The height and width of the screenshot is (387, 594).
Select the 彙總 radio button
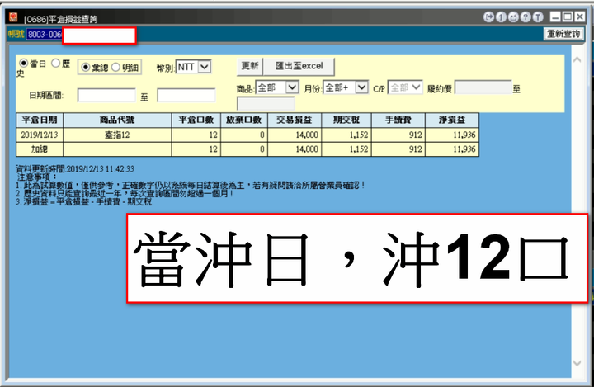click(86, 68)
